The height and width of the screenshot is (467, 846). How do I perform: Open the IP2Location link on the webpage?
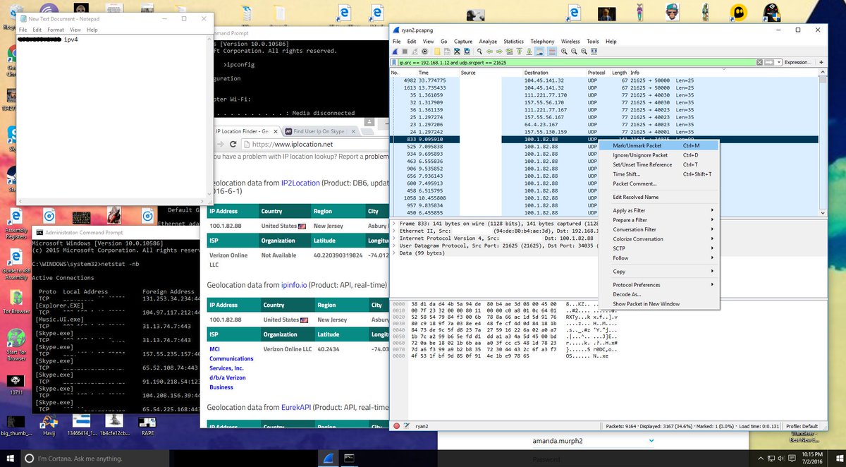tap(300, 182)
